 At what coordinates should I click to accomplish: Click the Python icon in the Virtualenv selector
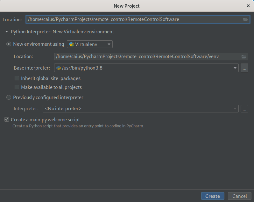[71, 44]
